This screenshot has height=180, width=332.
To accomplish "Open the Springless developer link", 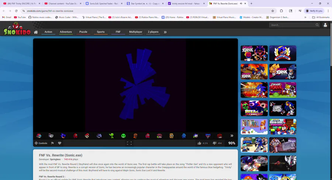I will click(x=55, y=159).
